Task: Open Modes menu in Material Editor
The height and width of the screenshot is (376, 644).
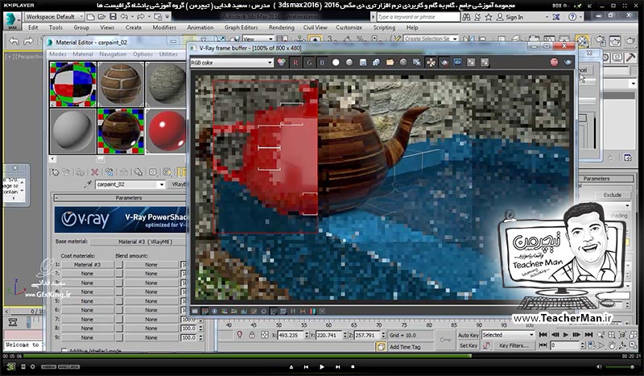Action: [57, 54]
